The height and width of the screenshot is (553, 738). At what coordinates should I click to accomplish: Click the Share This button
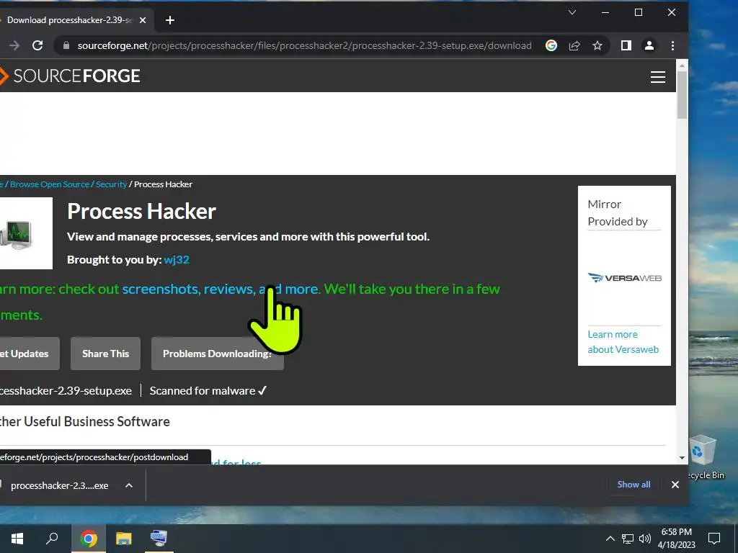coord(105,354)
